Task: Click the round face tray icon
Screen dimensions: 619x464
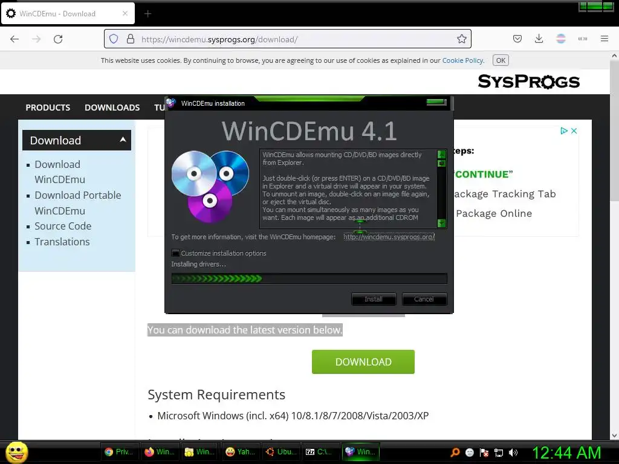Action: [x=469, y=452]
